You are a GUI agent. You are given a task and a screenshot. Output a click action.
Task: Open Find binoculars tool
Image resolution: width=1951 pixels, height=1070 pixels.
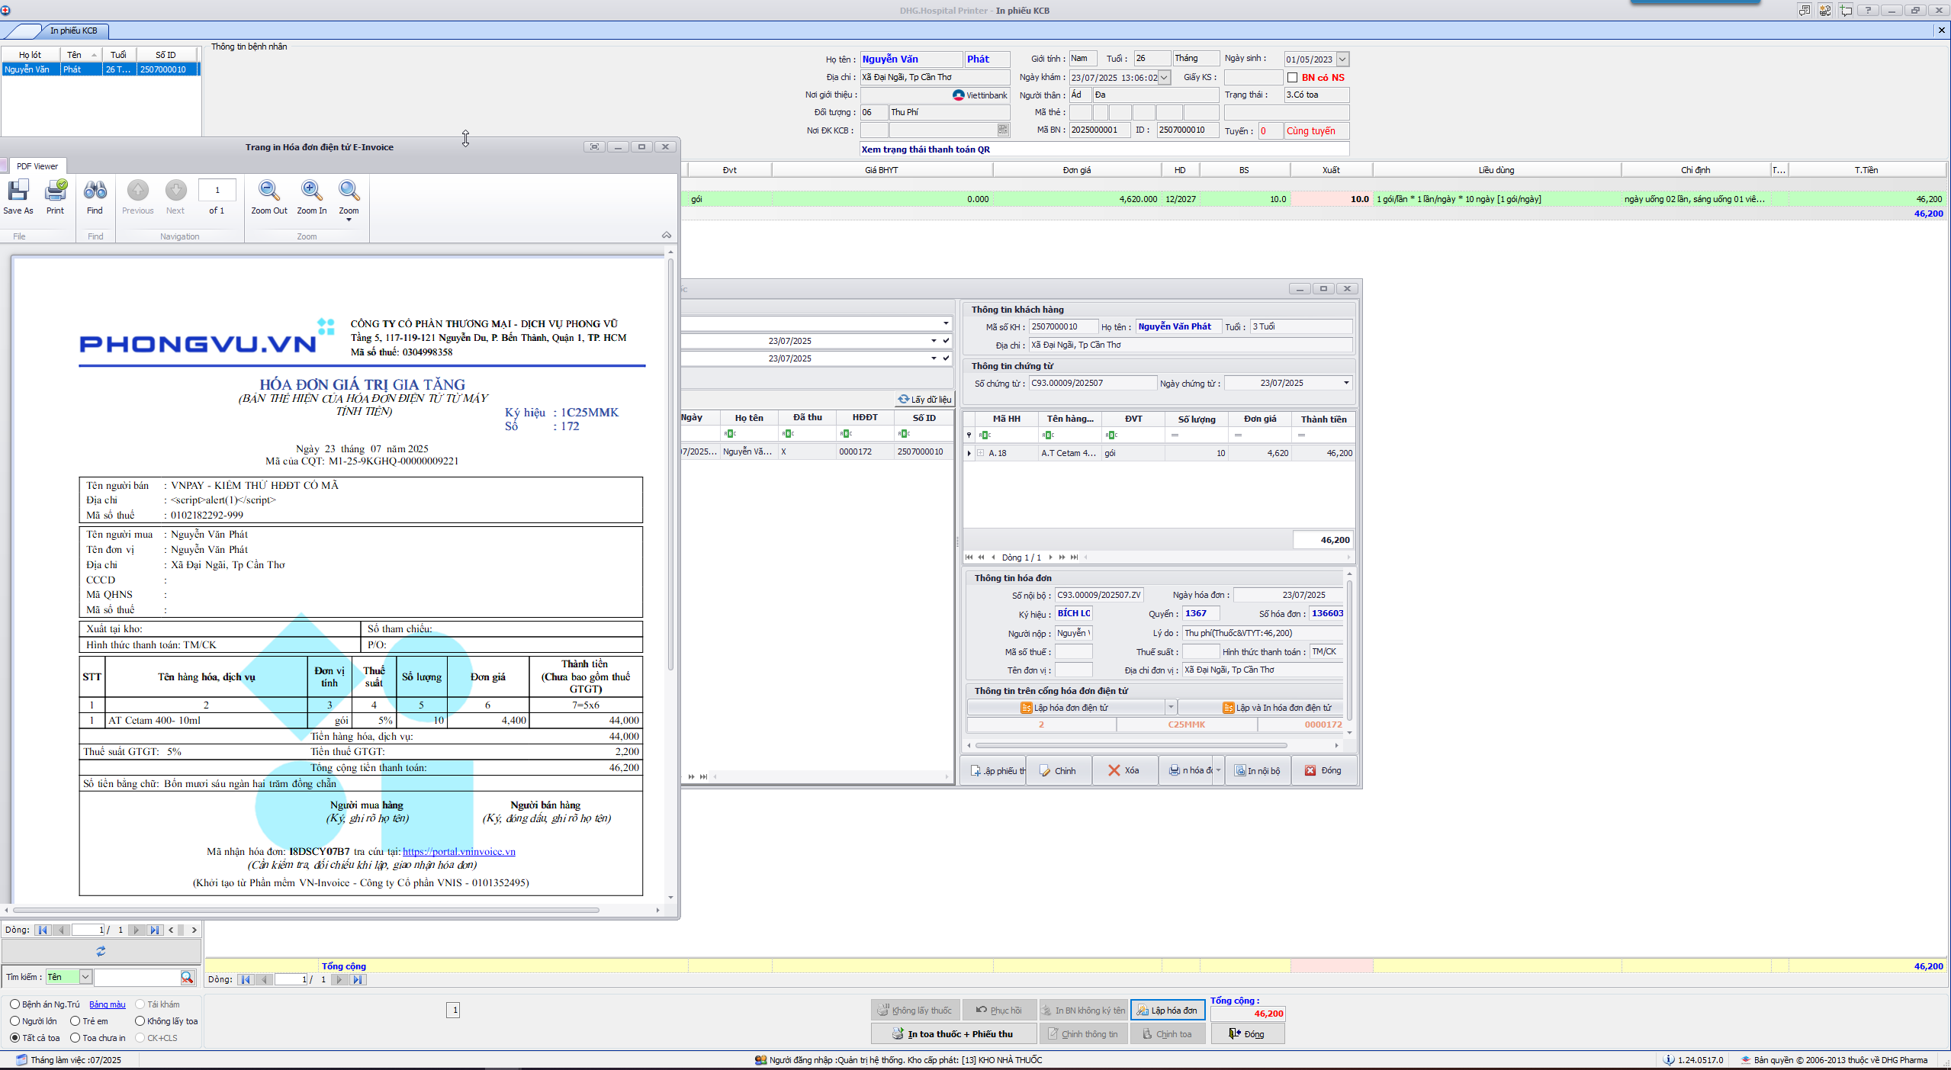(95, 191)
